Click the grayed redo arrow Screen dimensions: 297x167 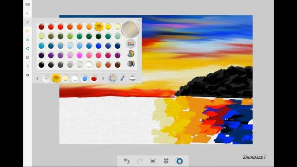[x=140, y=161]
